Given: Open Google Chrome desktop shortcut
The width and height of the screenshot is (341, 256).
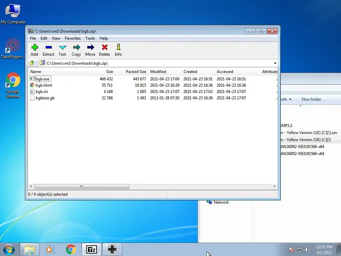Looking at the screenshot, I should click(x=13, y=85).
